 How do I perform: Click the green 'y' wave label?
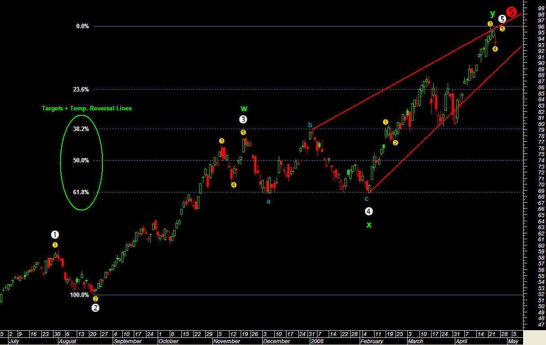tap(493, 13)
